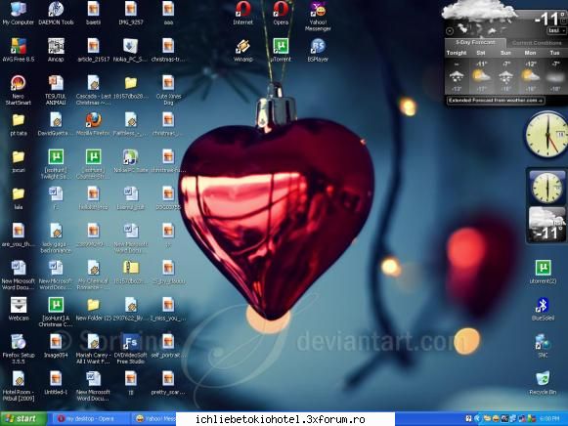
Task: Open the Recycle Bin
Action: coord(543,383)
